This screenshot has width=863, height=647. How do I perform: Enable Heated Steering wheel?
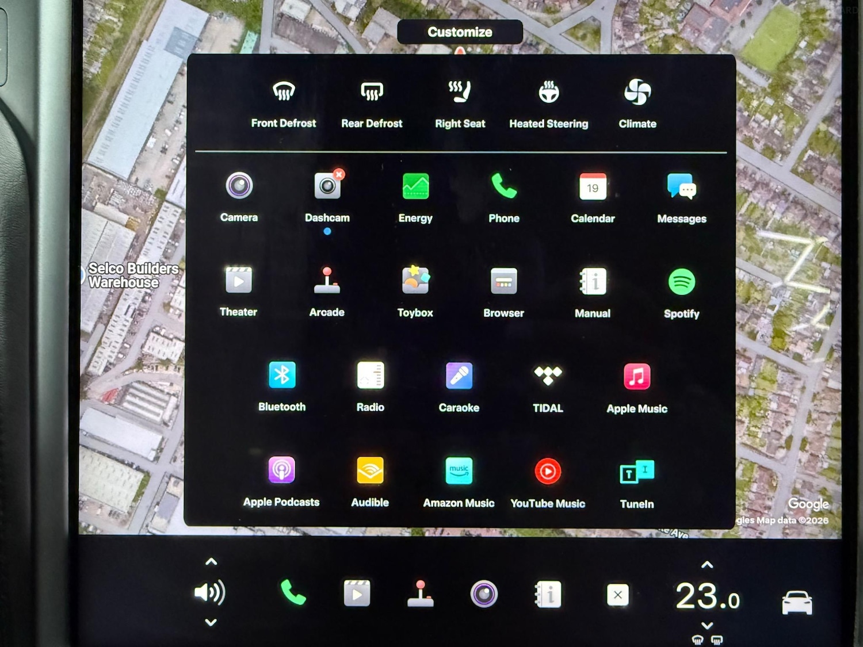tap(548, 92)
